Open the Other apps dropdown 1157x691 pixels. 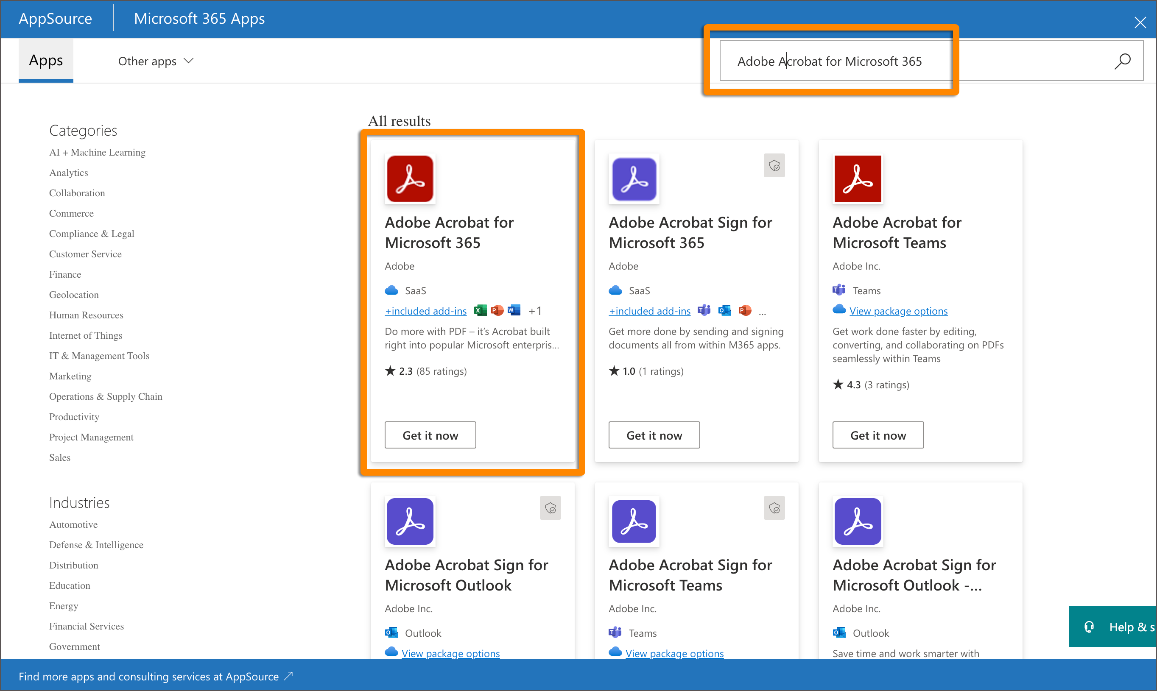point(156,61)
